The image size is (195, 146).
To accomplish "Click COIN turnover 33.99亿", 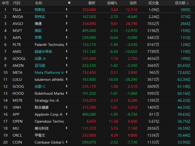I will coord(184,142).
